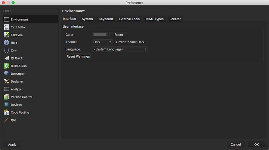Select the Debugger bug icon
The width and height of the screenshot is (269, 150).
tap(6, 74)
